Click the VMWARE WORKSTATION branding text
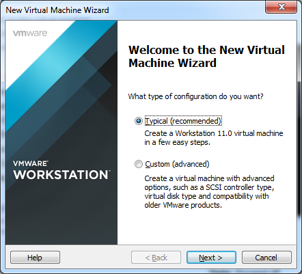Screen dimensions: 302x274 tap(61, 170)
